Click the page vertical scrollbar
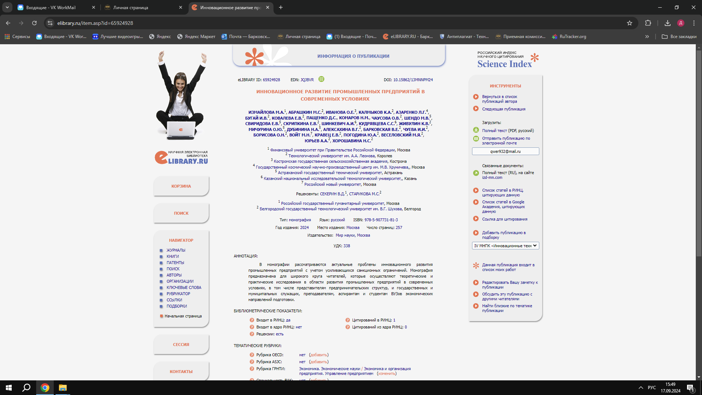Screen dimensions: 702x395 (699, 154)
